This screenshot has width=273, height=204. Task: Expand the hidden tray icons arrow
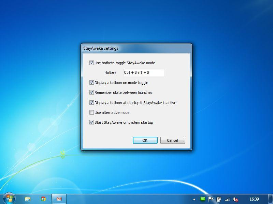(194, 200)
